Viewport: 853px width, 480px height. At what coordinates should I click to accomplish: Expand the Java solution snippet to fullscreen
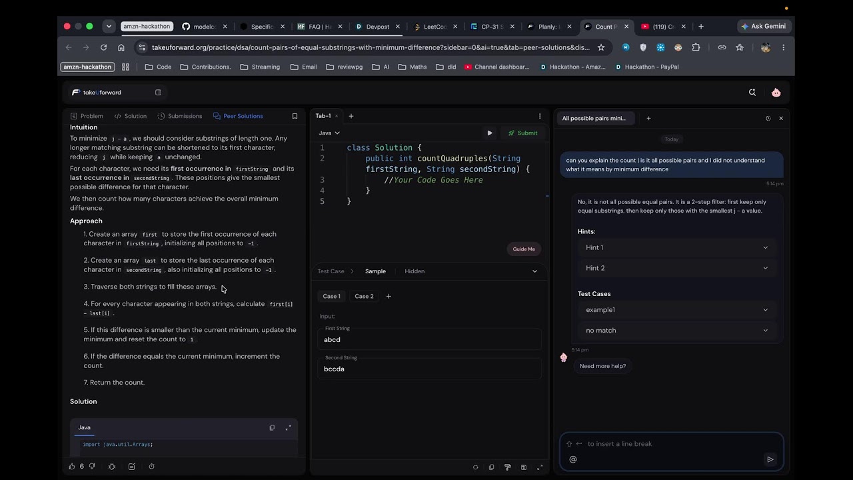coord(288,427)
